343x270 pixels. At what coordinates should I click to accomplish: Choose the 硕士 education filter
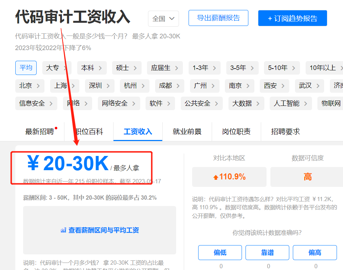[x=123, y=68]
